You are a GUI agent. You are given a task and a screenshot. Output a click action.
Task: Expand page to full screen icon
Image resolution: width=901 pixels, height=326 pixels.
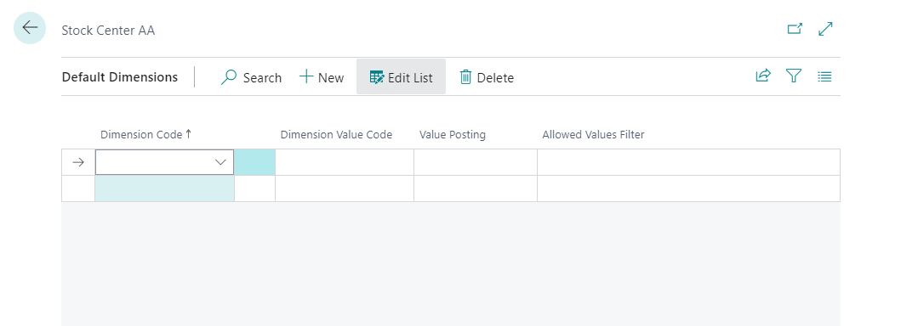point(826,29)
